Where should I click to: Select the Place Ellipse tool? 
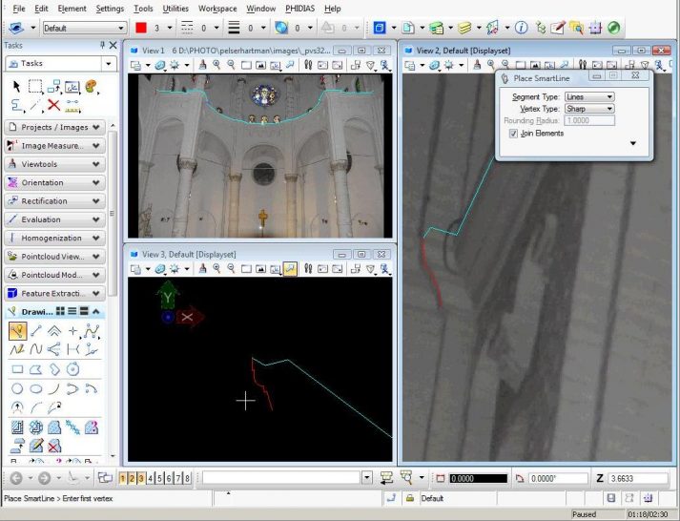(x=36, y=388)
